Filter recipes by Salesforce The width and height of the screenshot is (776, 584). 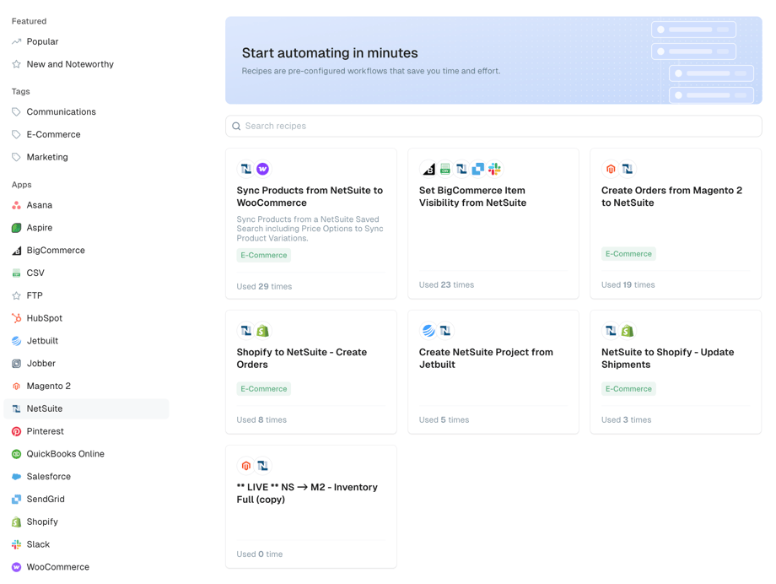tap(46, 476)
